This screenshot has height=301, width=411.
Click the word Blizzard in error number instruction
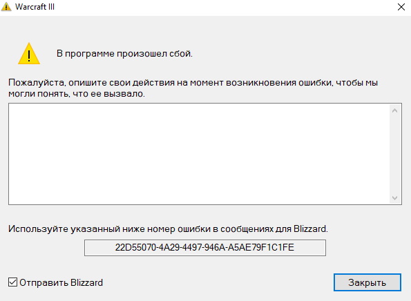click(310, 229)
